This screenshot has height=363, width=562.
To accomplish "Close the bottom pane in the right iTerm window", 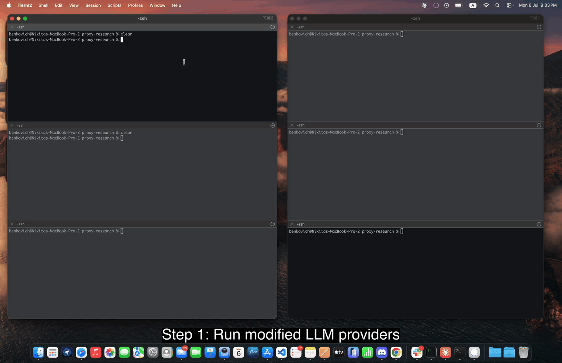I will [292, 224].
